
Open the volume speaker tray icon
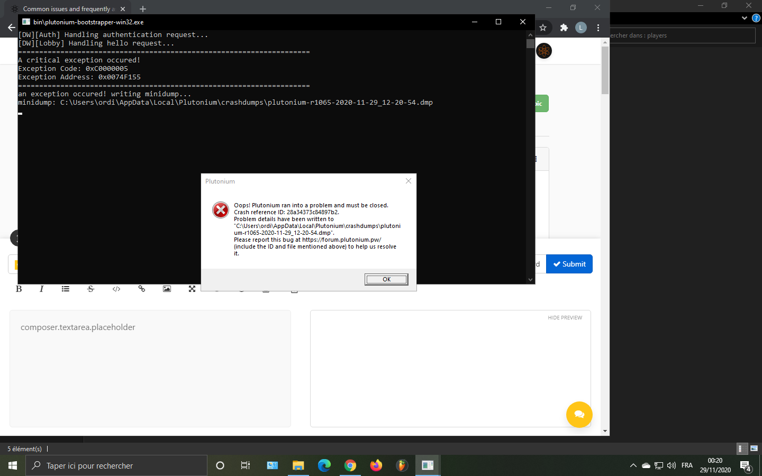(x=672, y=465)
